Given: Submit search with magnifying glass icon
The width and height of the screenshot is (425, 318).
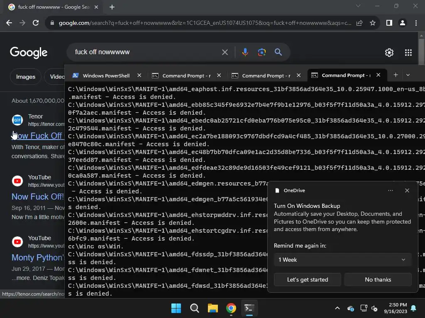Looking at the screenshot, I should tap(278, 52).
